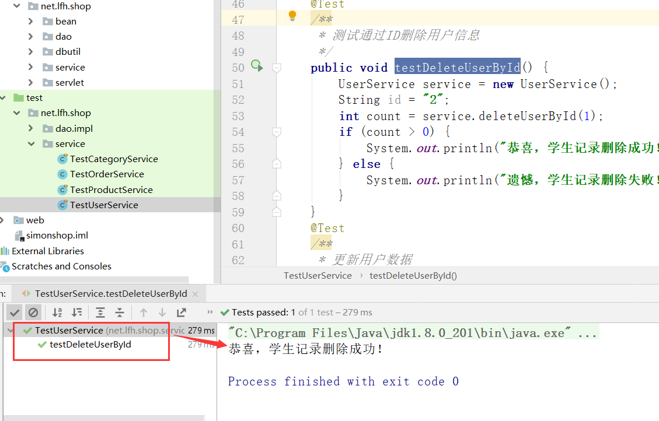
Task: Expand the dao.impl package
Action: click(30, 128)
